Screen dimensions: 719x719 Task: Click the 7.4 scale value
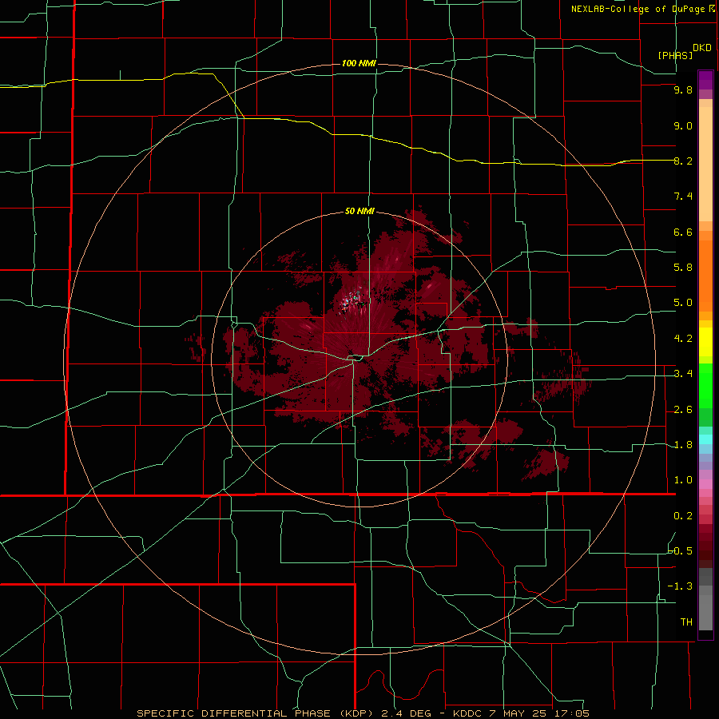click(683, 197)
